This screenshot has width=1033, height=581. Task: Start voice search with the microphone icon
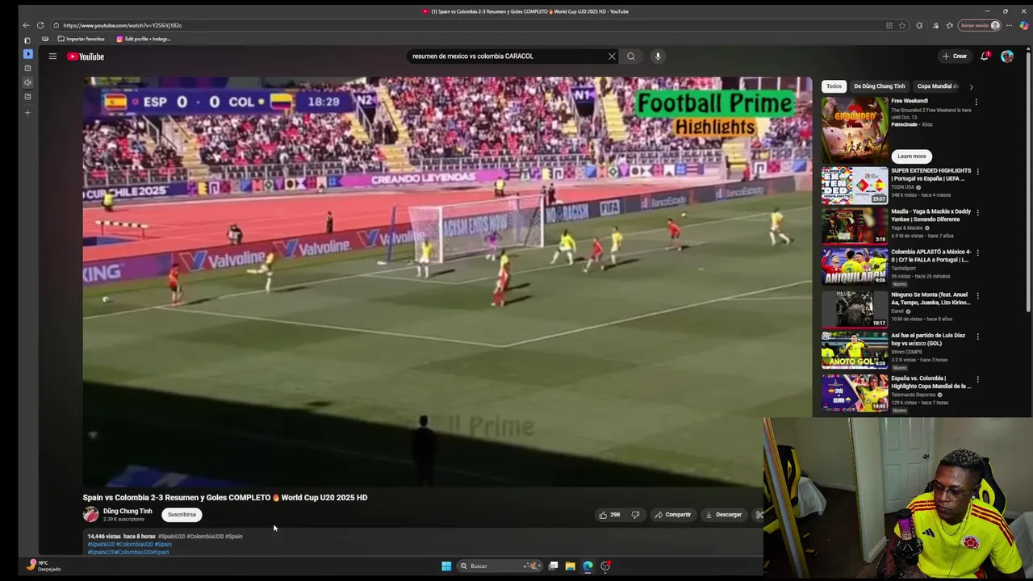(658, 56)
